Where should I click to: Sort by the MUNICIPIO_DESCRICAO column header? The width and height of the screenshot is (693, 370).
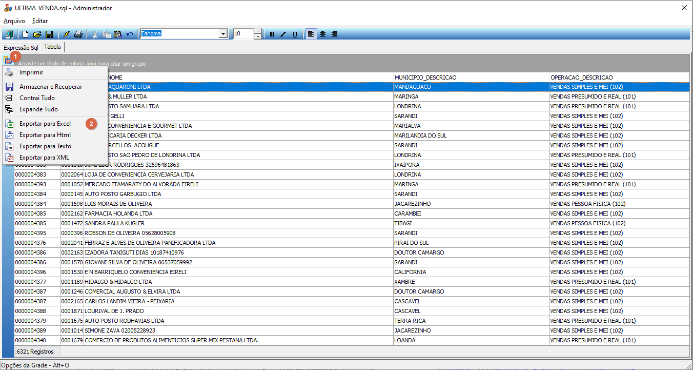click(x=471, y=77)
